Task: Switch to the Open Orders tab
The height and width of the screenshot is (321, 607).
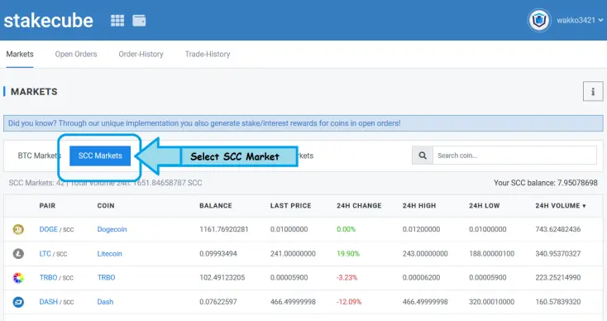Action: [76, 55]
